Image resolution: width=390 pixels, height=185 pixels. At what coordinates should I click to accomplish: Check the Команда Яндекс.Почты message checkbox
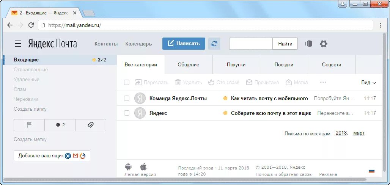pyautogui.click(x=127, y=98)
